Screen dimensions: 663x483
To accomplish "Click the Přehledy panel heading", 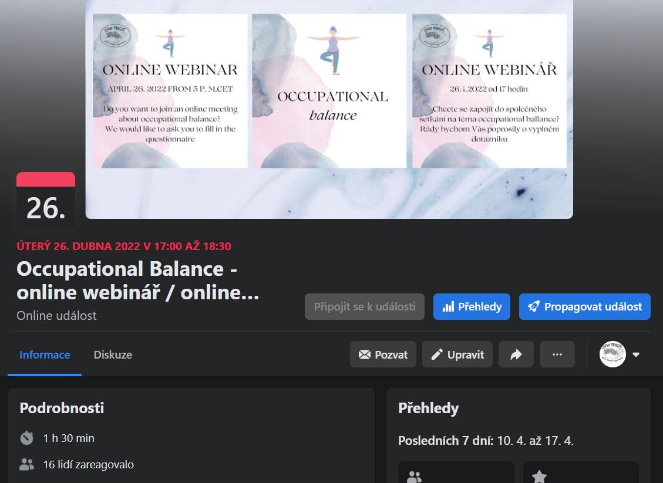I will pyautogui.click(x=428, y=408).
